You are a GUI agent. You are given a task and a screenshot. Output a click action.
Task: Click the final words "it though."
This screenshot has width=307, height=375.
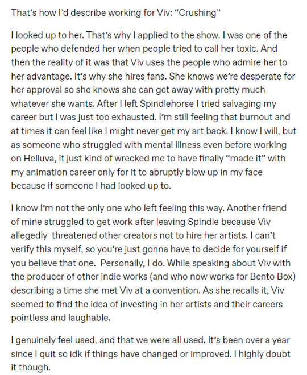31,368
